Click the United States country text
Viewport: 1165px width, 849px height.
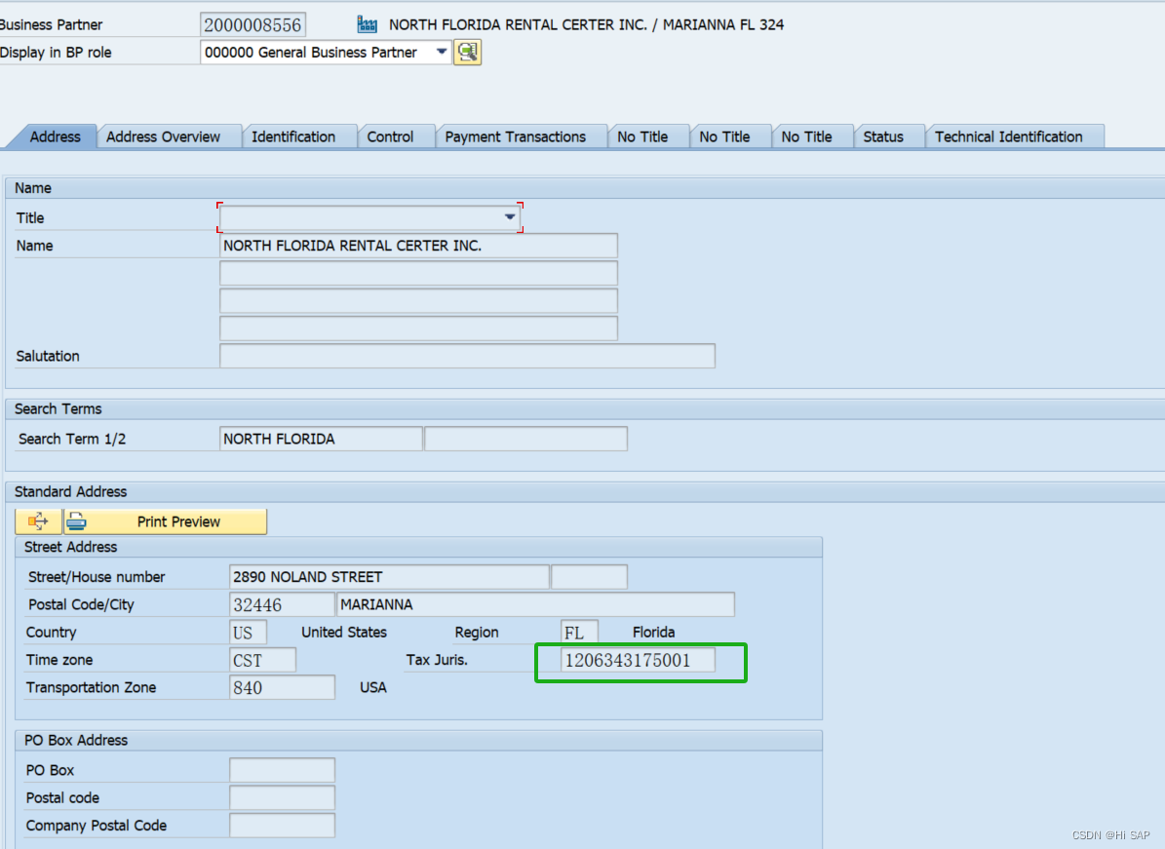344,632
